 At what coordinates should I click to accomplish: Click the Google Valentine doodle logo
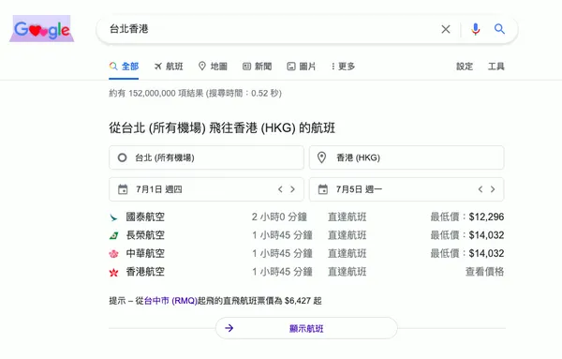(x=41, y=29)
